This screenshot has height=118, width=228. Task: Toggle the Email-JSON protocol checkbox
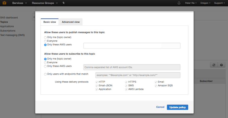(x=96, y=86)
